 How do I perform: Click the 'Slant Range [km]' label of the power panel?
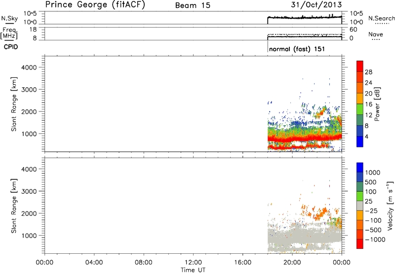(14, 104)
